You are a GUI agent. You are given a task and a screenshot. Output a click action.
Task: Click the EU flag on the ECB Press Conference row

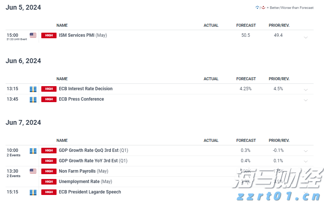tap(33, 100)
